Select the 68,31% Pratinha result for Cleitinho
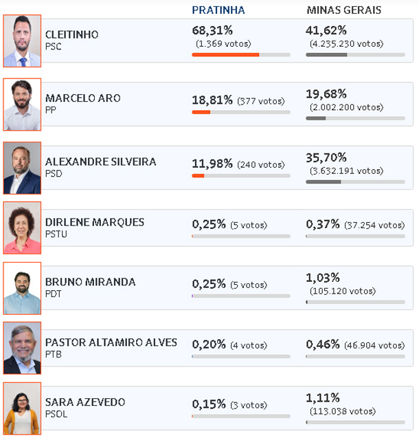 [x=212, y=30]
